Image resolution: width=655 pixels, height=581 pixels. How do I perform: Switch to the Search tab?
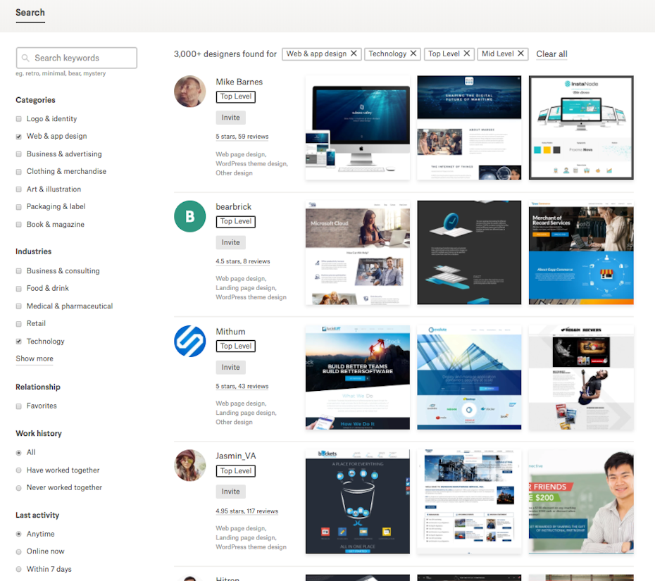click(x=30, y=13)
